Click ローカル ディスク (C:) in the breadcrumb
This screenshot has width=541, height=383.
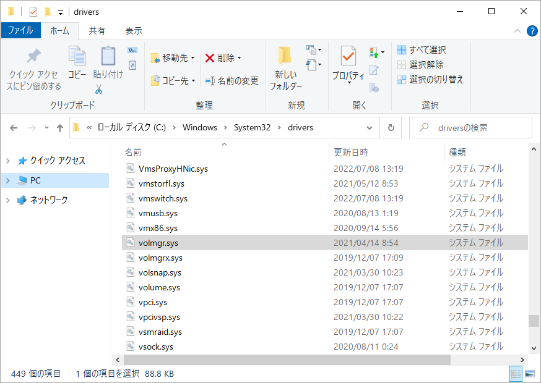tap(132, 128)
